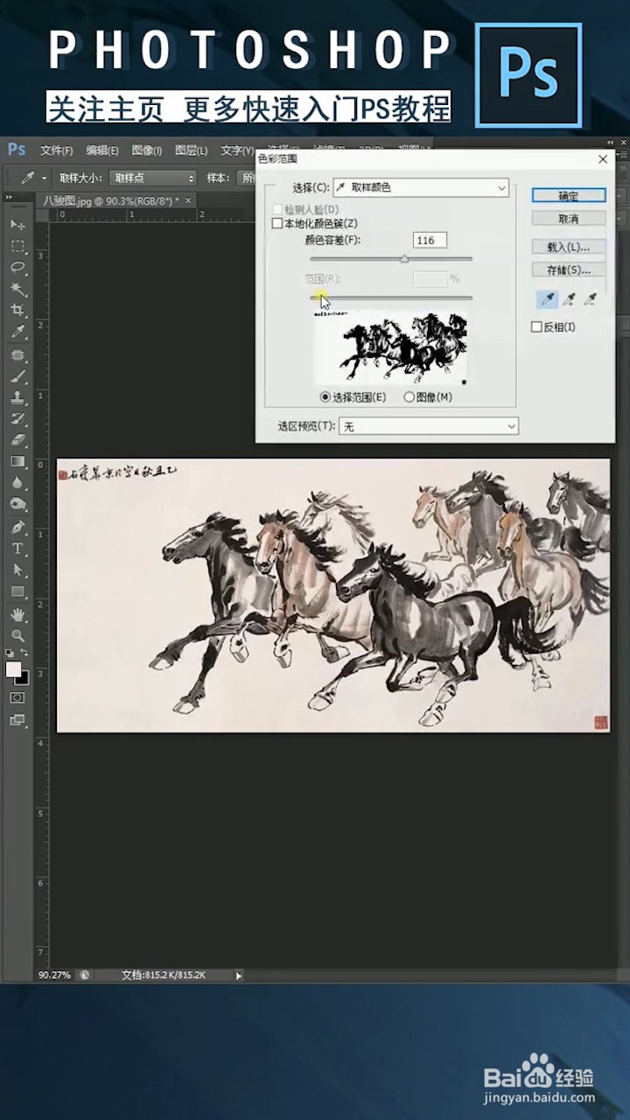Select the Rectangular Marquee tool
Viewport: 630px width, 1120px height.
click(x=17, y=247)
